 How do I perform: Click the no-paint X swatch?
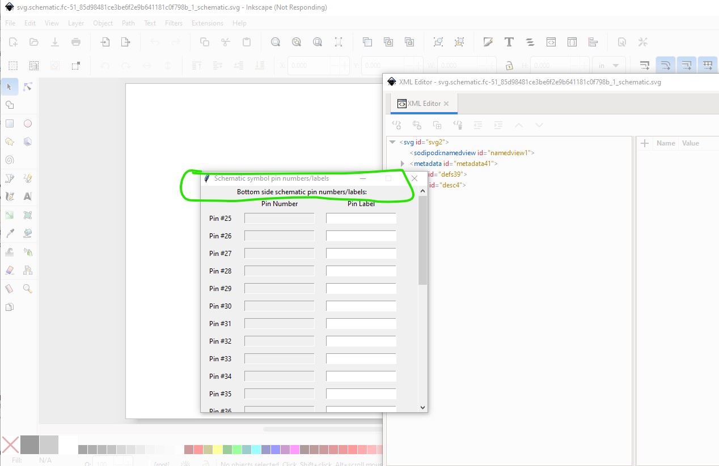click(x=10, y=444)
